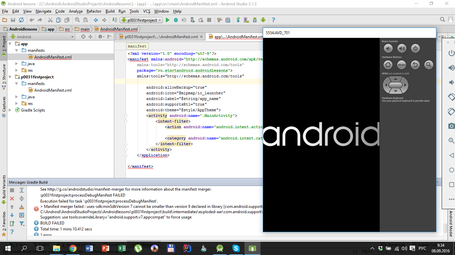The image size is (455, 255).
Task: Expand Gradle Scripts node
Action: [10, 110]
